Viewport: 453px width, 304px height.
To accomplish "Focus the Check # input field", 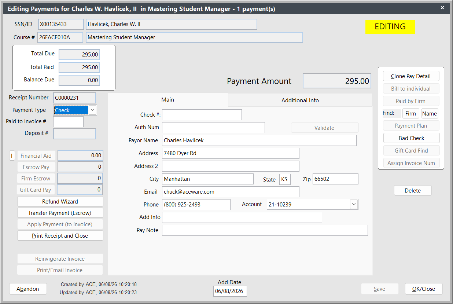I will tap(202, 115).
